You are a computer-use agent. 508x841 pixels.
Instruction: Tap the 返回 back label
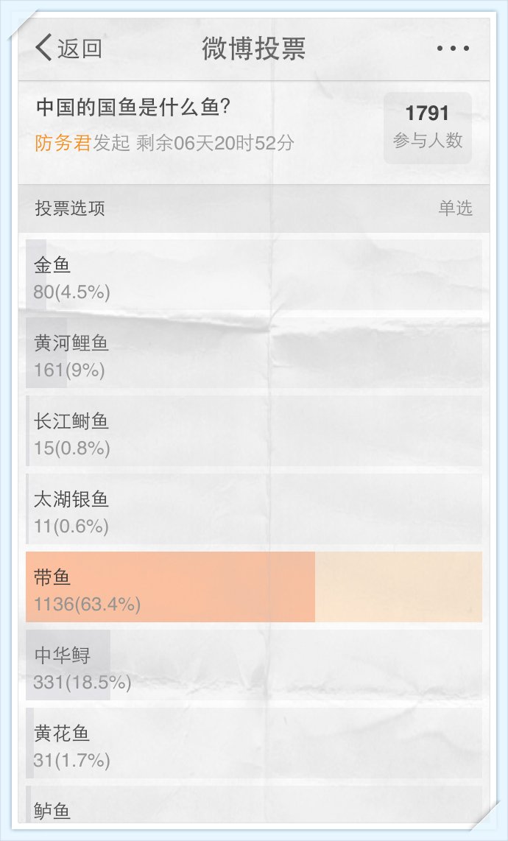80,49
